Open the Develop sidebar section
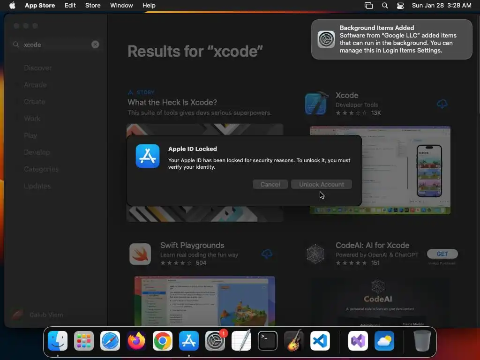Image resolution: width=480 pixels, height=360 pixels. 37,152
